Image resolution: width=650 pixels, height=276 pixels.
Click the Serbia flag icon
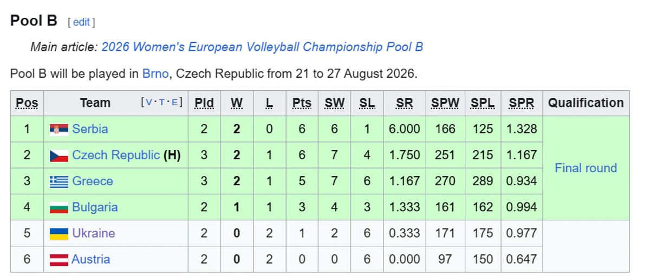coord(59,129)
